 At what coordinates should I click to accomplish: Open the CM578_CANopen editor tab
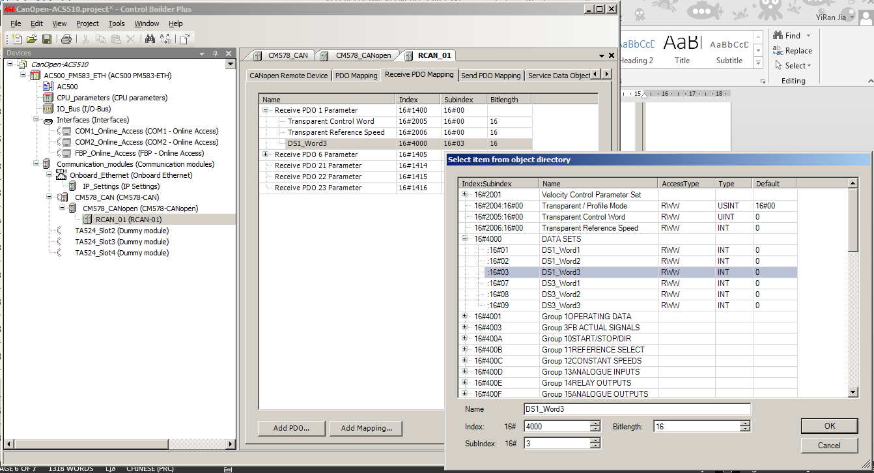click(363, 55)
